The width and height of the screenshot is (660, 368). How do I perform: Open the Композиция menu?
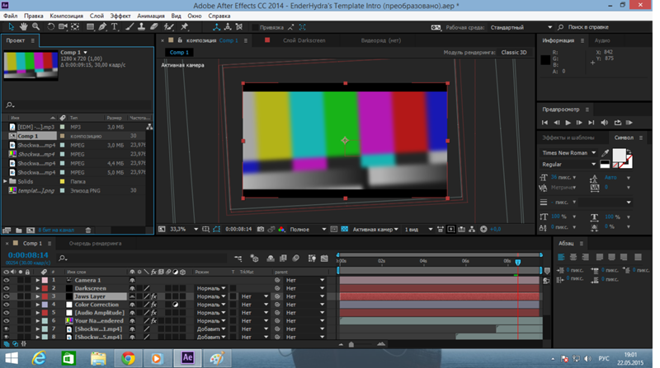pos(67,16)
